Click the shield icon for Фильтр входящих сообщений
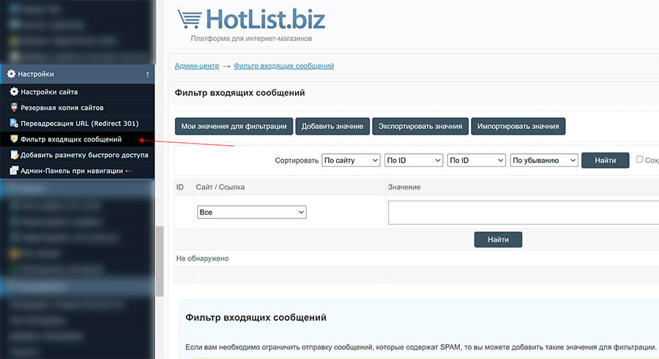Screen dimensions: 659x359 tap(14, 139)
